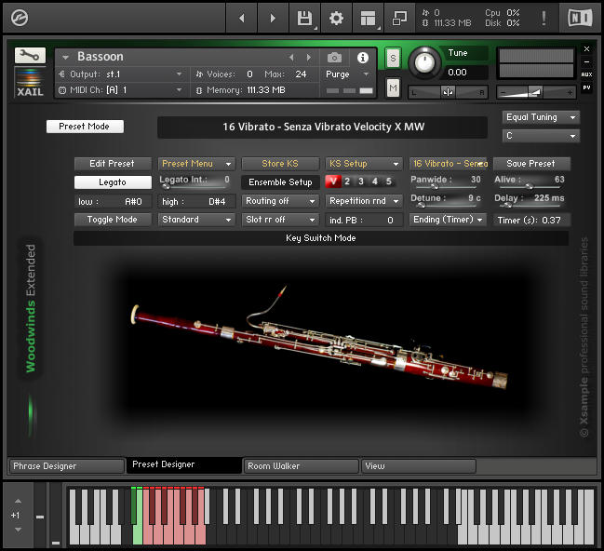Click the Timer (s) 0.37 field
The height and width of the screenshot is (551, 604).
tap(531, 220)
